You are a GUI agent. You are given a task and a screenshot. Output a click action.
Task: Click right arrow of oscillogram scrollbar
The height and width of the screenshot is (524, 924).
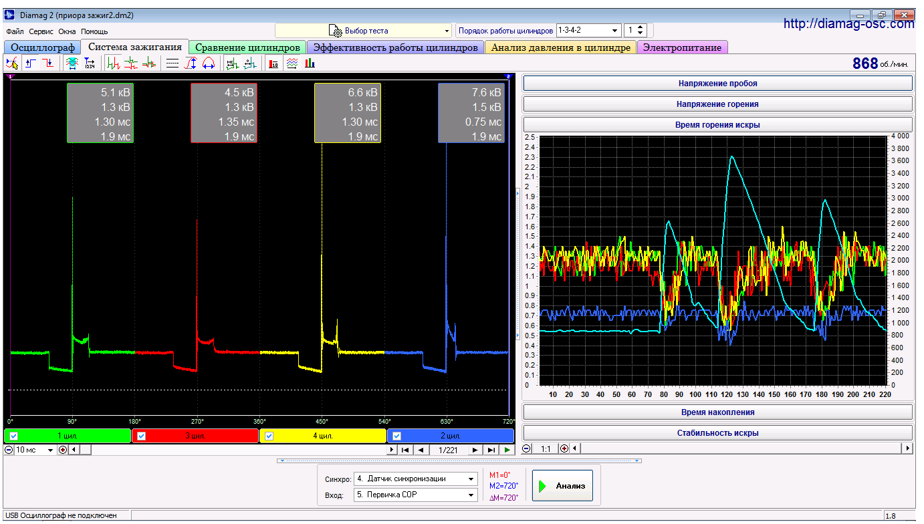(x=392, y=450)
